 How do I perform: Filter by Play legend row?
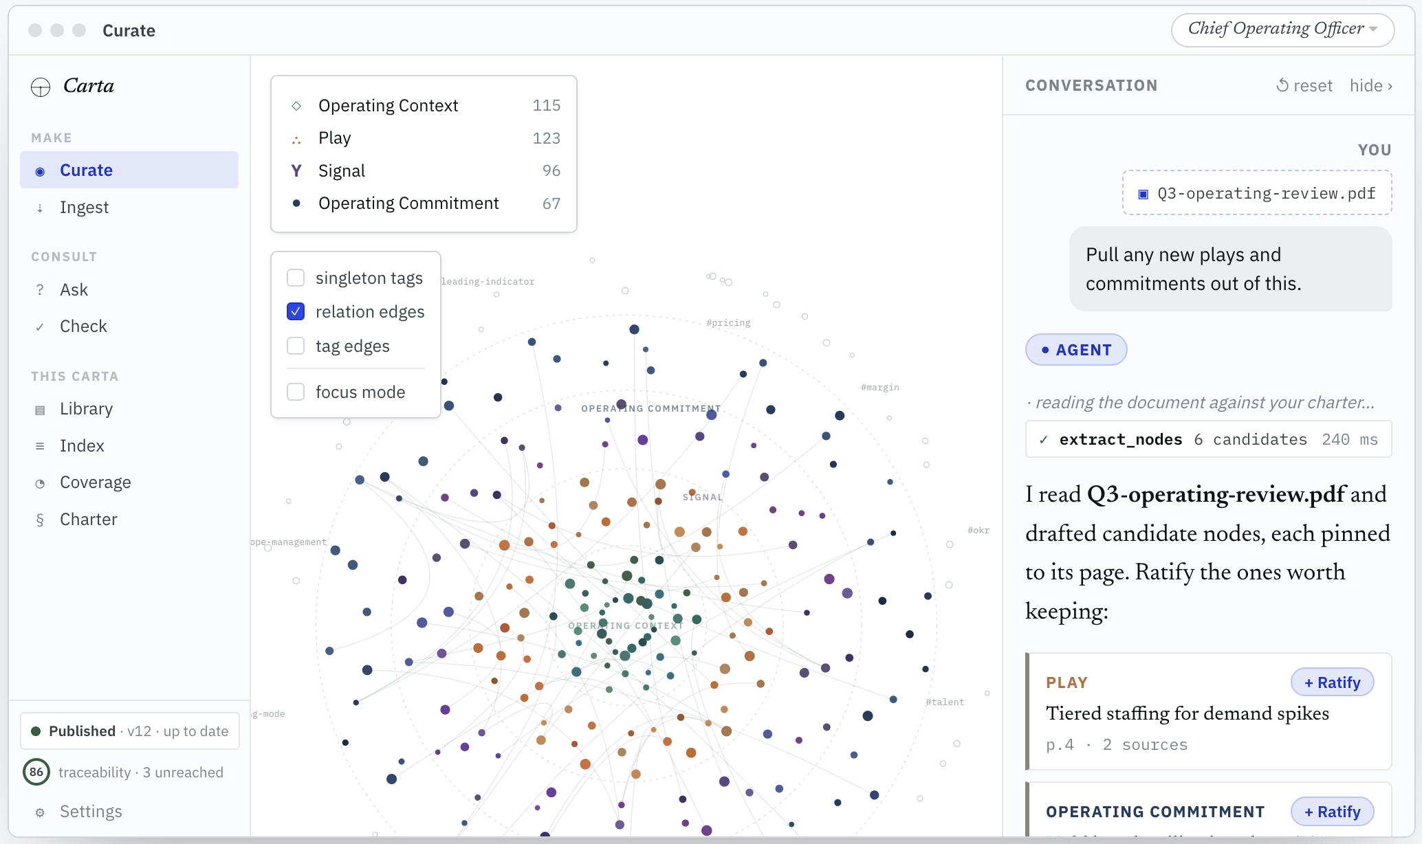click(x=424, y=138)
